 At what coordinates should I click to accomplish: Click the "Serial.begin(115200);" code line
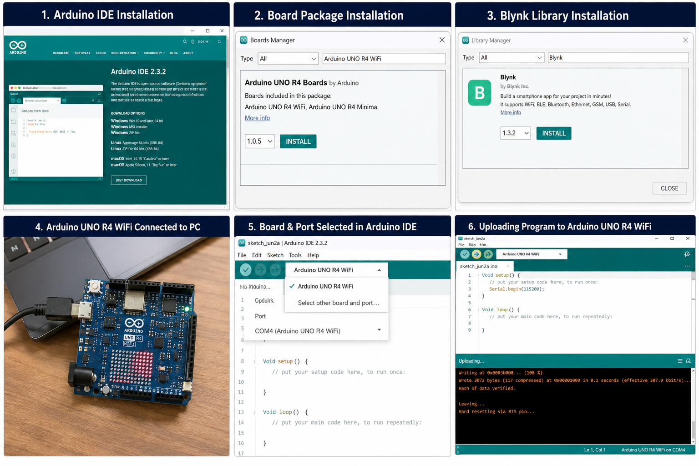[517, 289]
